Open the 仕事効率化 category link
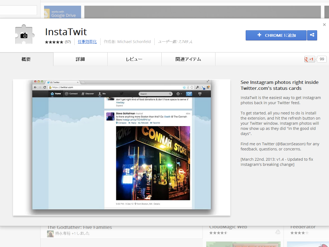The height and width of the screenshot is (247, 329). pyautogui.click(x=87, y=42)
